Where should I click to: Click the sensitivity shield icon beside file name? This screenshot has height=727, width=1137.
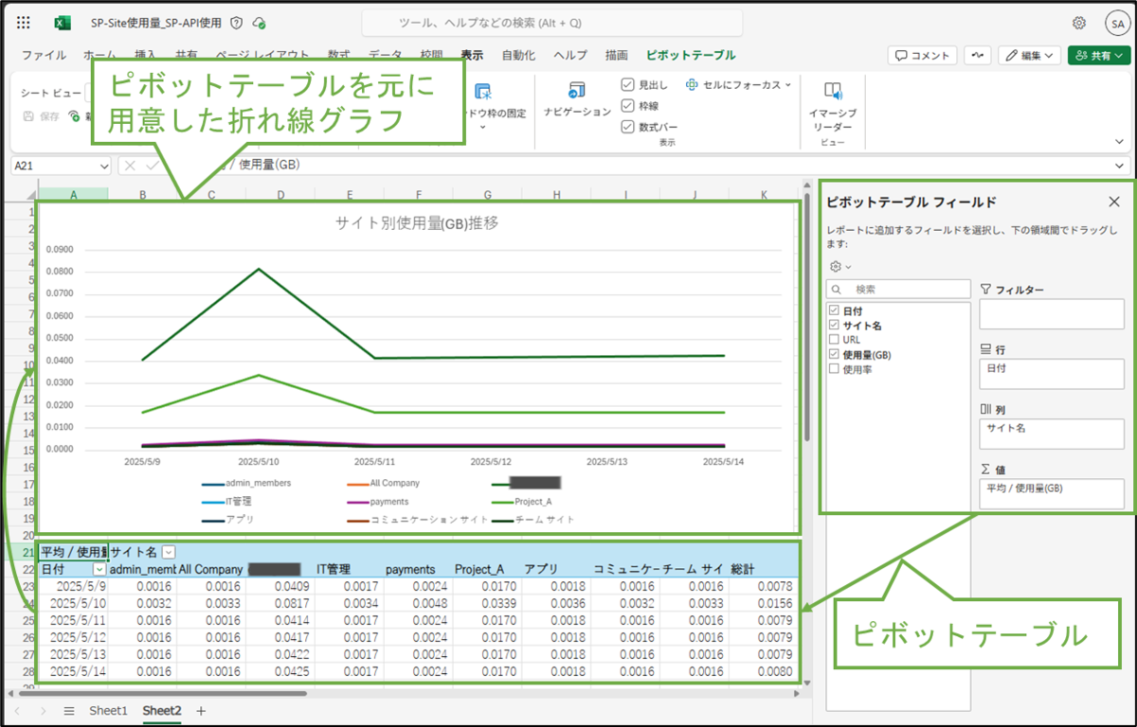pos(236,23)
